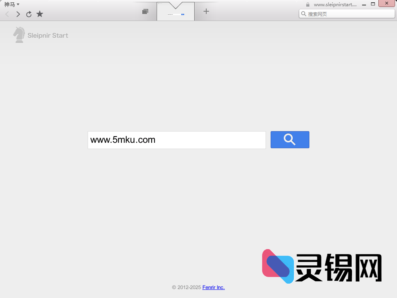Screen dimensions: 397x298
Task: Click the padlock icon beside the address
Action: [308, 4]
